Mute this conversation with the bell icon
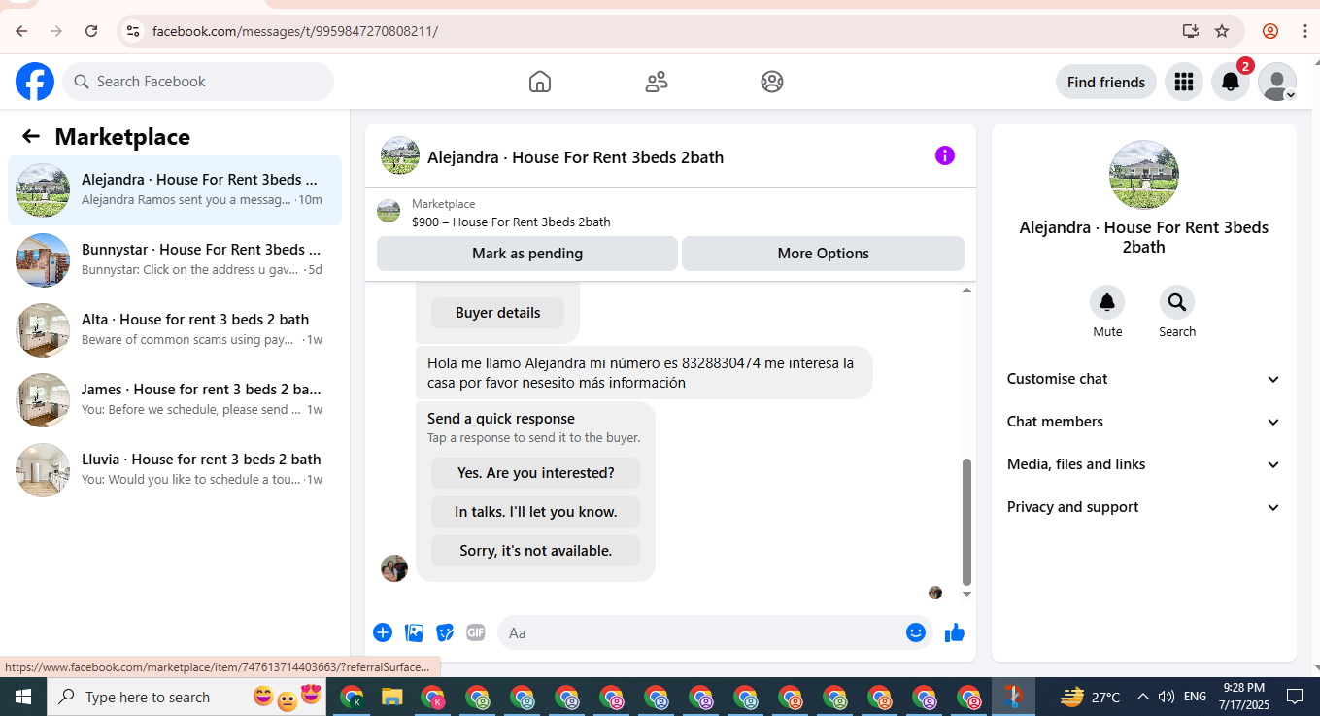Image resolution: width=1320 pixels, height=716 pixels. point(1107,303)
